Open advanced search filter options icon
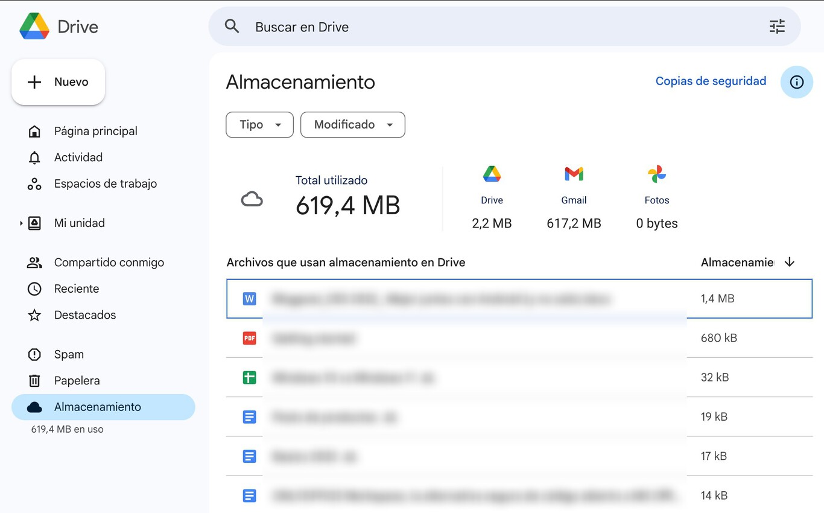The image size is (824, 513). click(777, 27)
